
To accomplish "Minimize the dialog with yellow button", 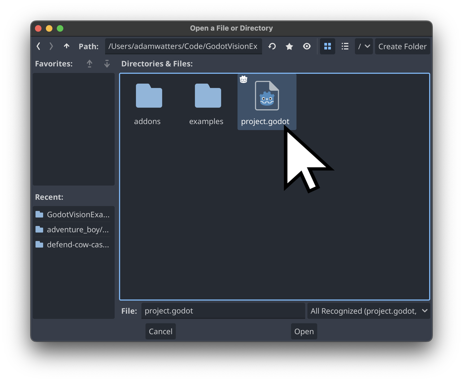I will (49, 28).
